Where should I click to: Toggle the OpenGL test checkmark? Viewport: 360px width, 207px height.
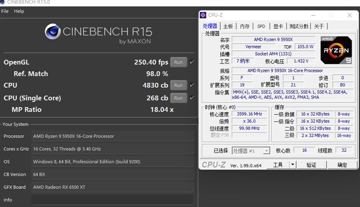pyautogui.click(x=192, y=62)
